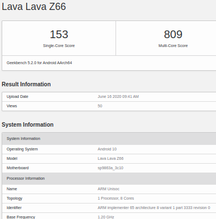
Task: Click Geekbench 5.2.0 for Android AArch64 text
Action: pyautogui.click(x=39, y=63)
